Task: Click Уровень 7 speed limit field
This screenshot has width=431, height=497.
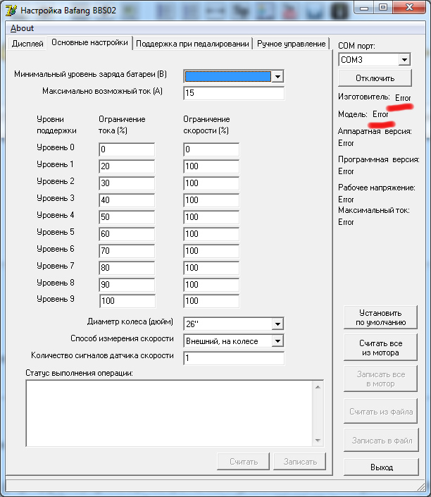Action: pyautogui.click(x=211, y=268)
